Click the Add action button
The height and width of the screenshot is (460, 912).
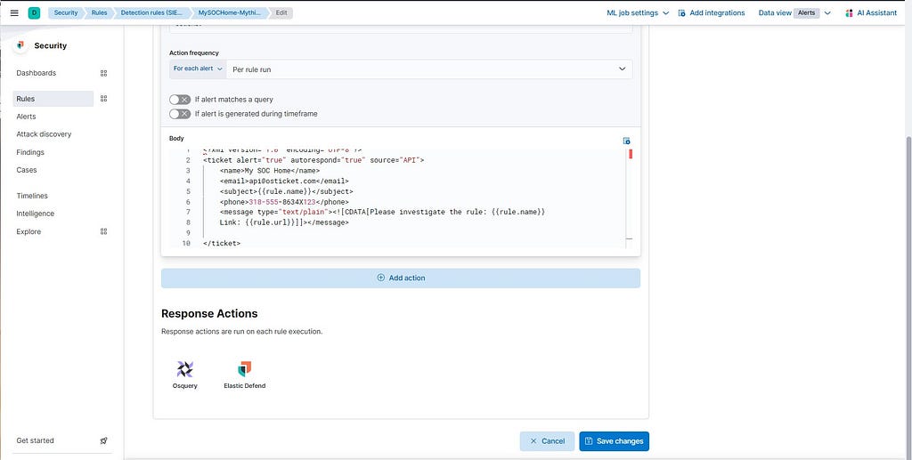pyautogui.click(x=401, y=278)
